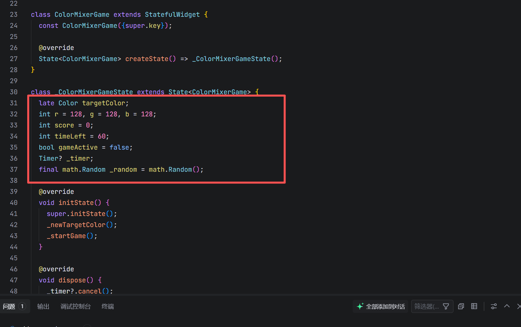Click @override on line 26
521x327 pixels.
click(x=56, y=48)
